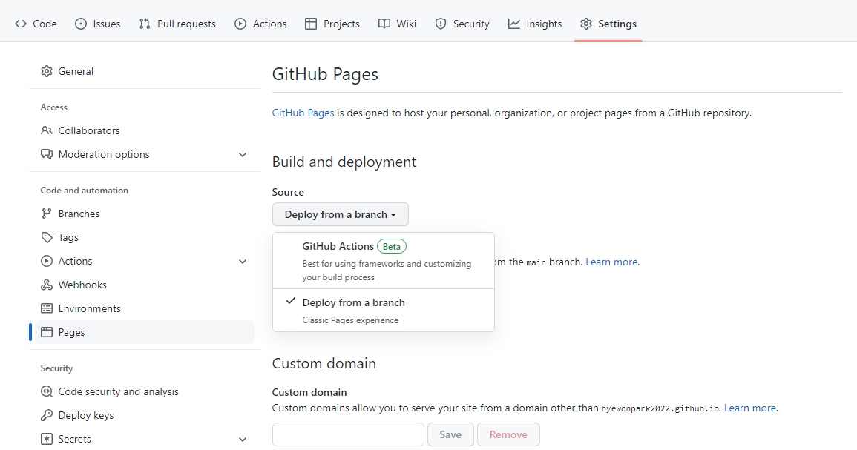Open Learn more link about custom domains
The height and width of the screenshot is (450, 857).
tap(750, 408)
